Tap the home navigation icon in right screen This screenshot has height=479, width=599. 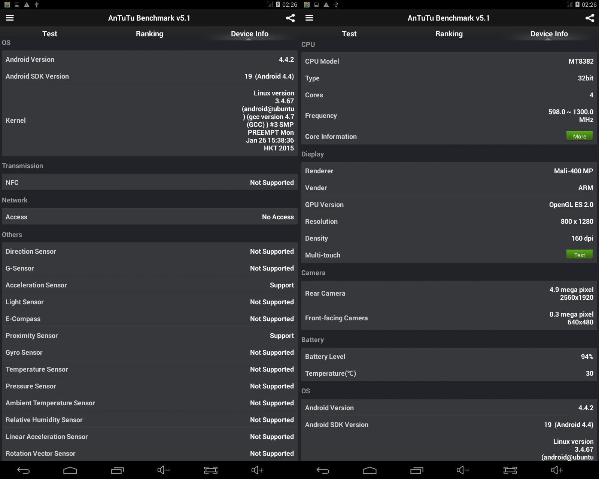(370, 470)
